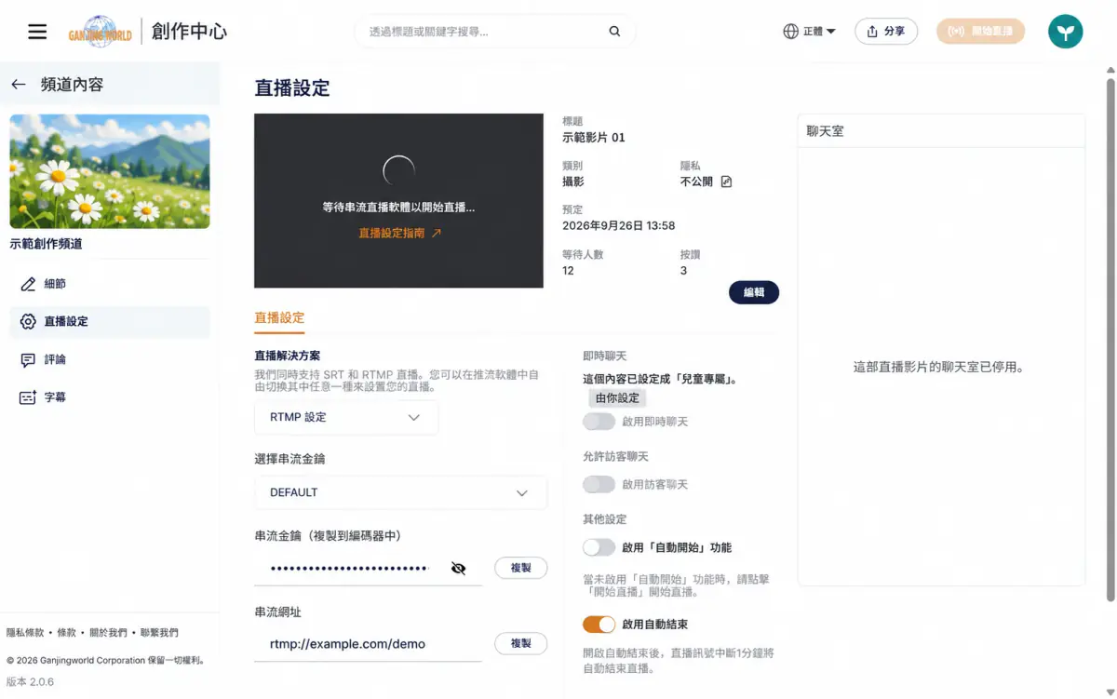Click the pencil icon beside 細節
1117x699 pixels.
tap(28, 284)
